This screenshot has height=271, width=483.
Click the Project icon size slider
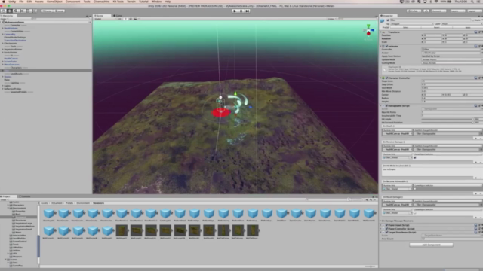point(370,266)
